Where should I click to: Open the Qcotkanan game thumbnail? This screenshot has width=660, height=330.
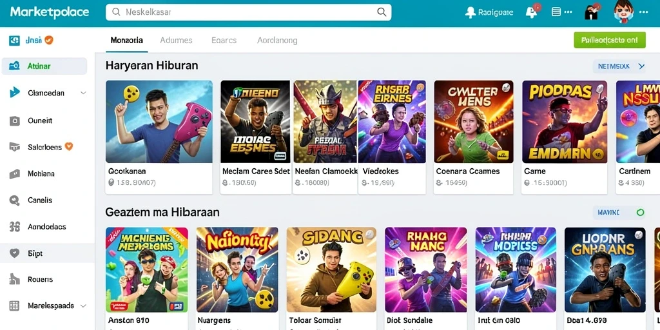[159, 122]
